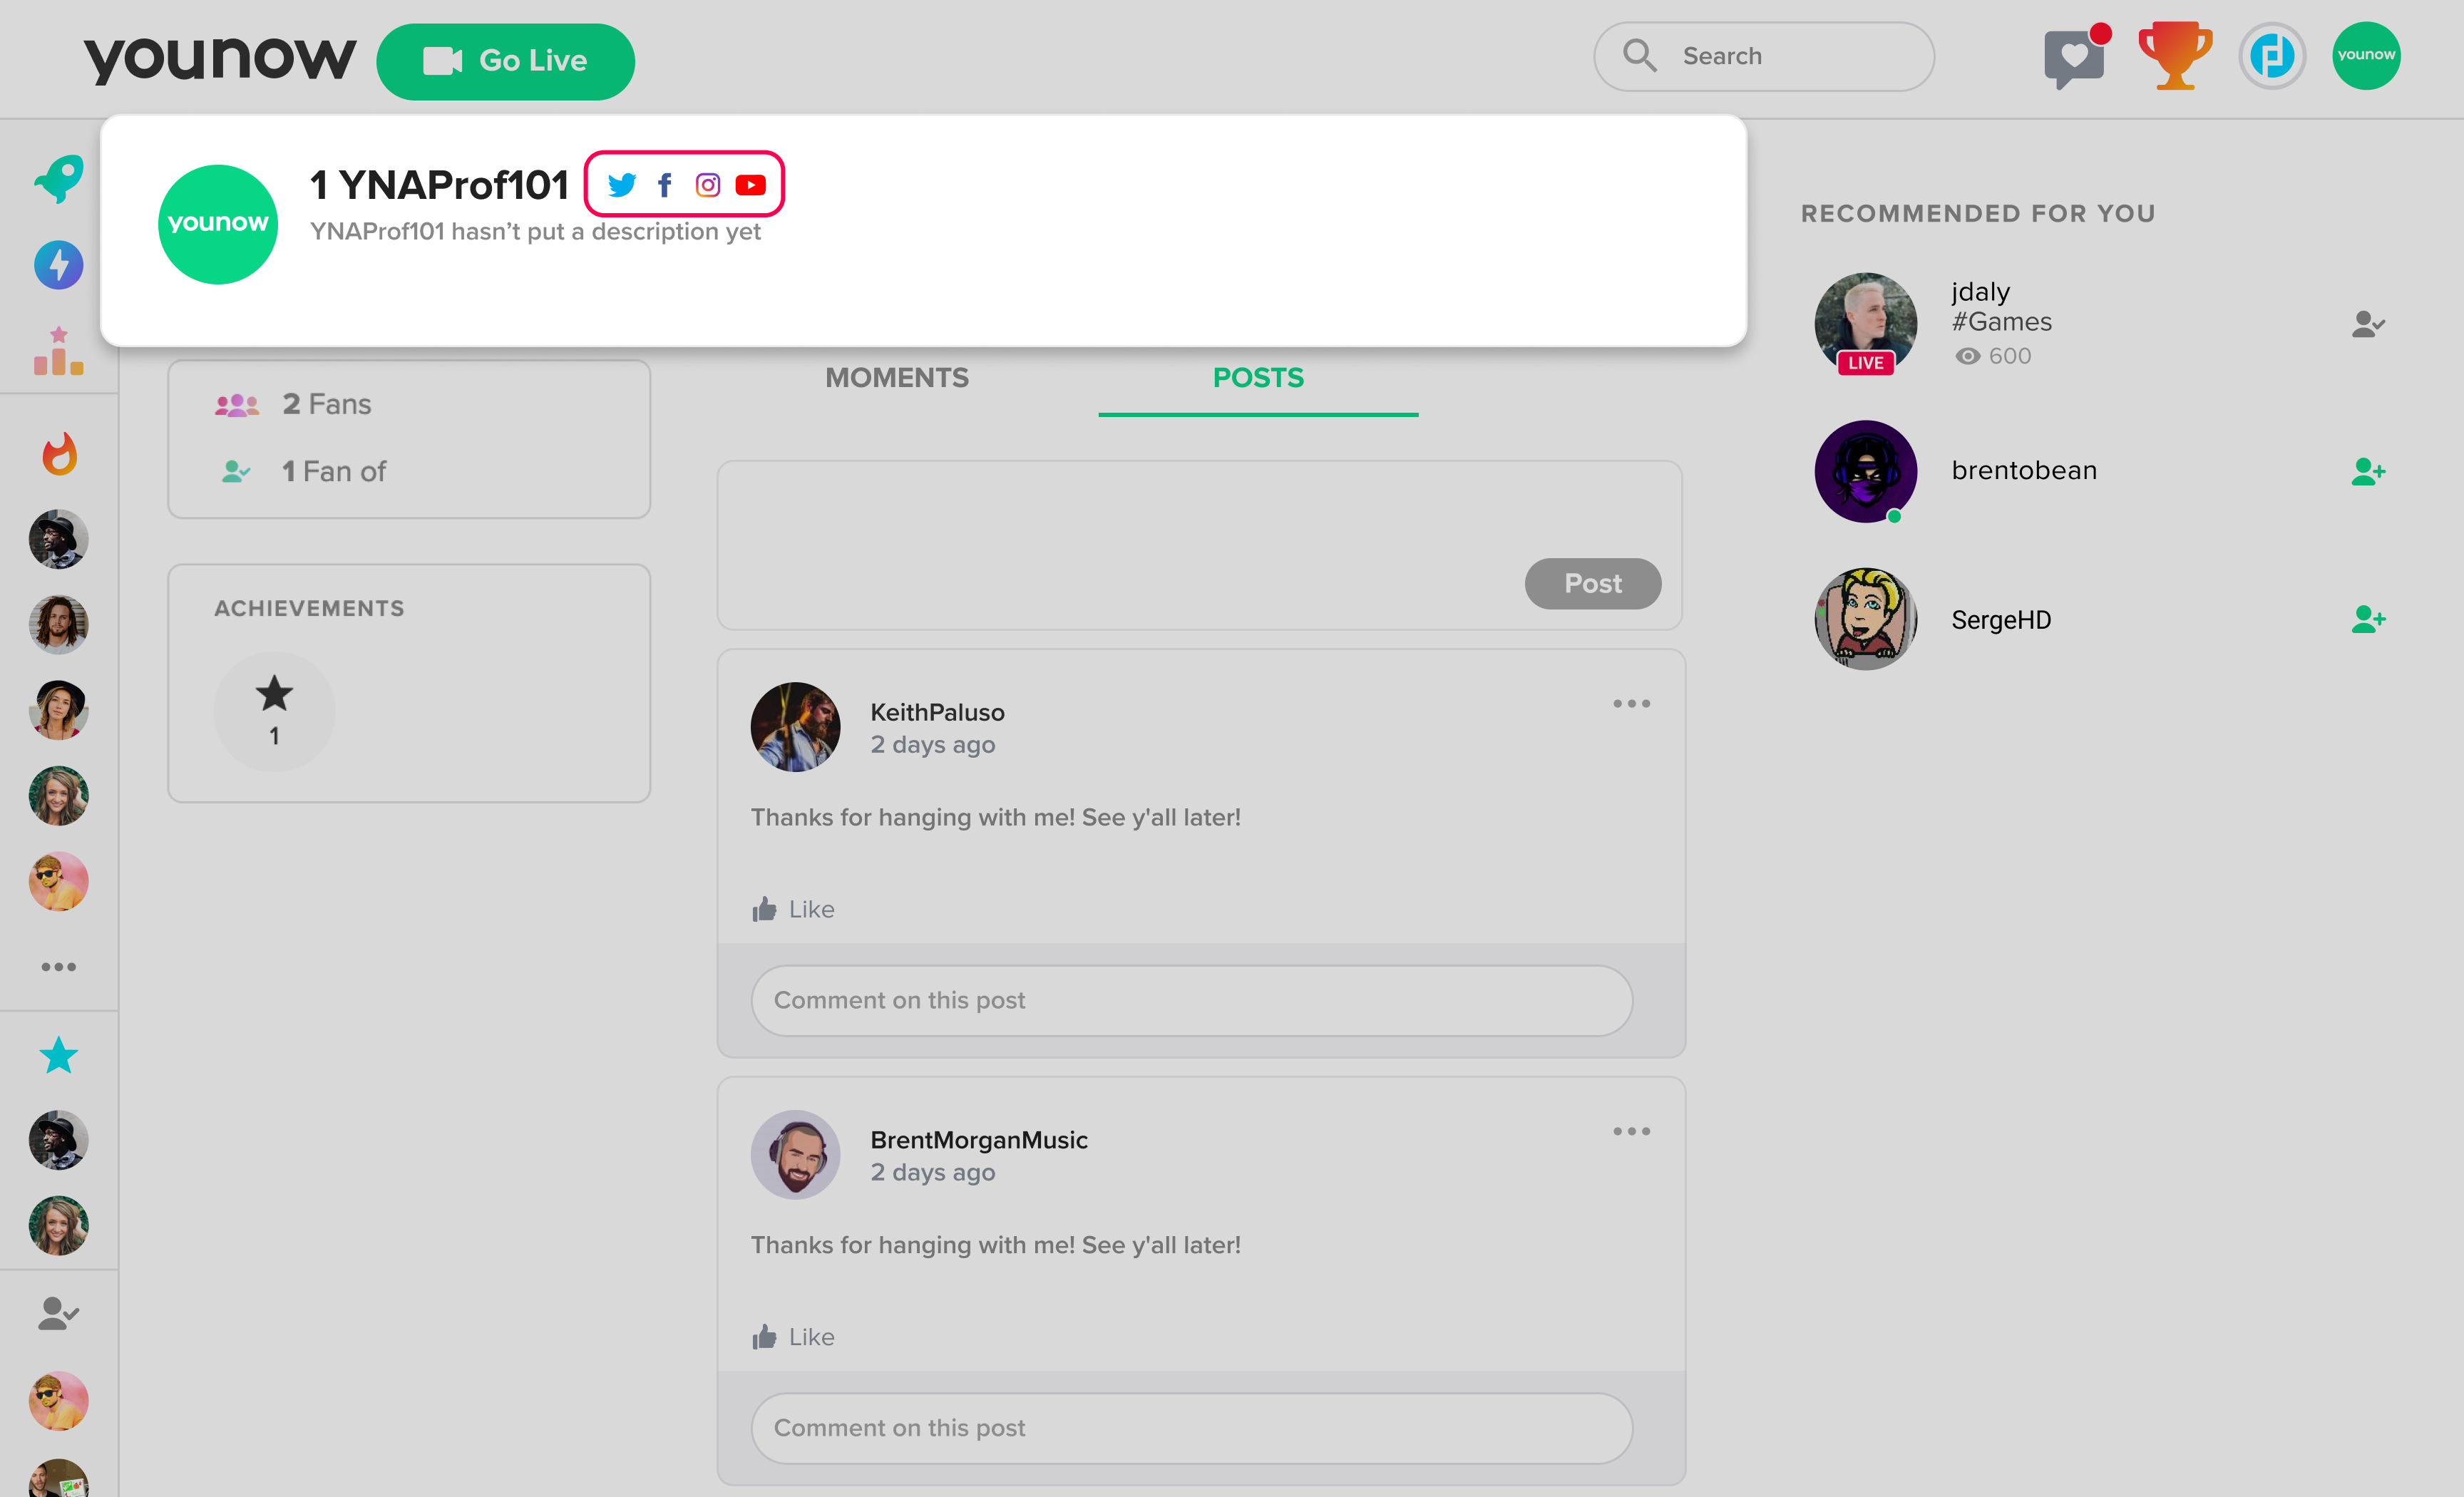The image size is (2464, 1497).
Task: Click the comment field on KeithPaluso post
Action: click(1190, 1001)
